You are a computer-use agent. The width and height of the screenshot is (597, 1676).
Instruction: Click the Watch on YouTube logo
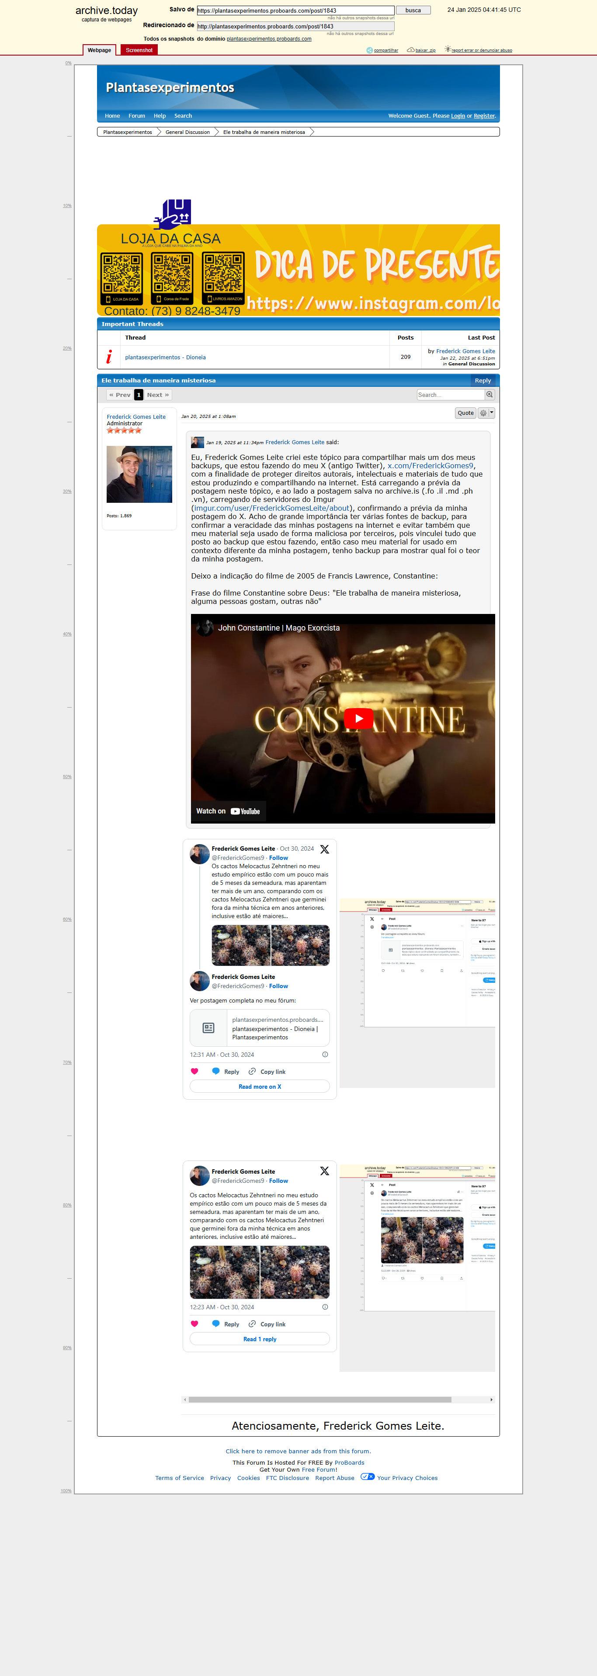pyautogui.click(x=245, y=811)
